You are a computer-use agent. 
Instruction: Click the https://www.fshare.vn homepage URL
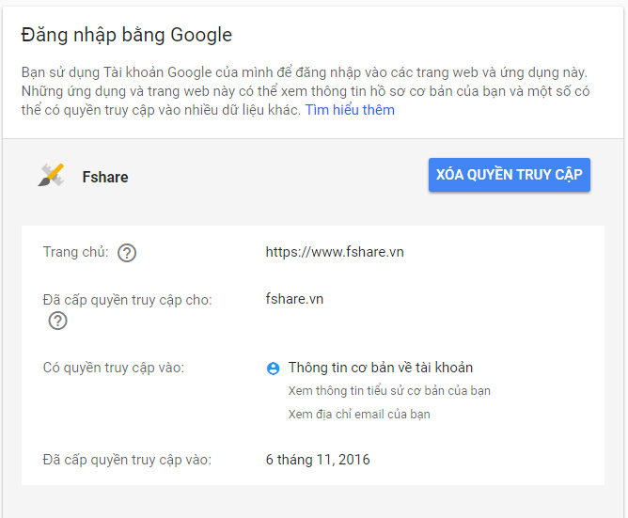[x=335, y=252]
